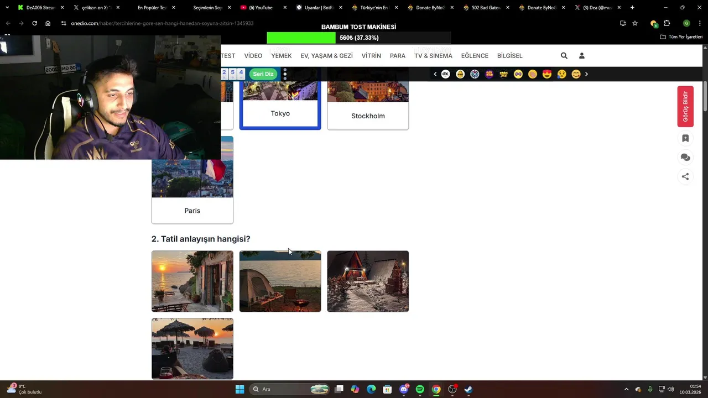Show hidden system tray icons chevron

tap(626, 389)
